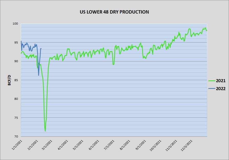Select the right end of the green 2021 line
Image resolution: width=229 pixels, height=160 pixels.
click(207, 30)
